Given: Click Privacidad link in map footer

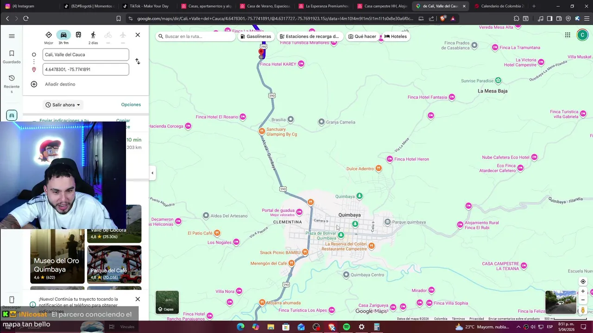Looking at the screenshot, I should [x=476, y=319].
